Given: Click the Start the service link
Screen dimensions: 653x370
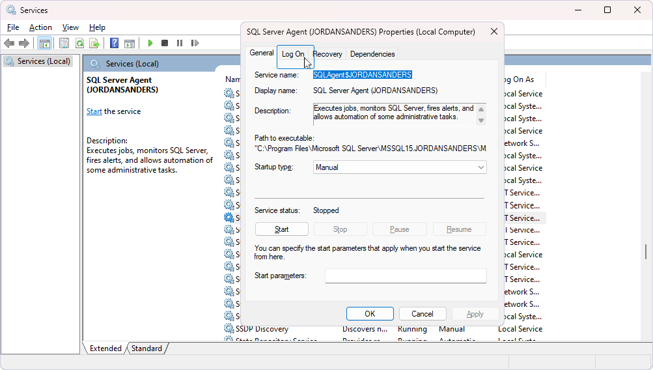Looking at the screenshot, I should [94, 111].
